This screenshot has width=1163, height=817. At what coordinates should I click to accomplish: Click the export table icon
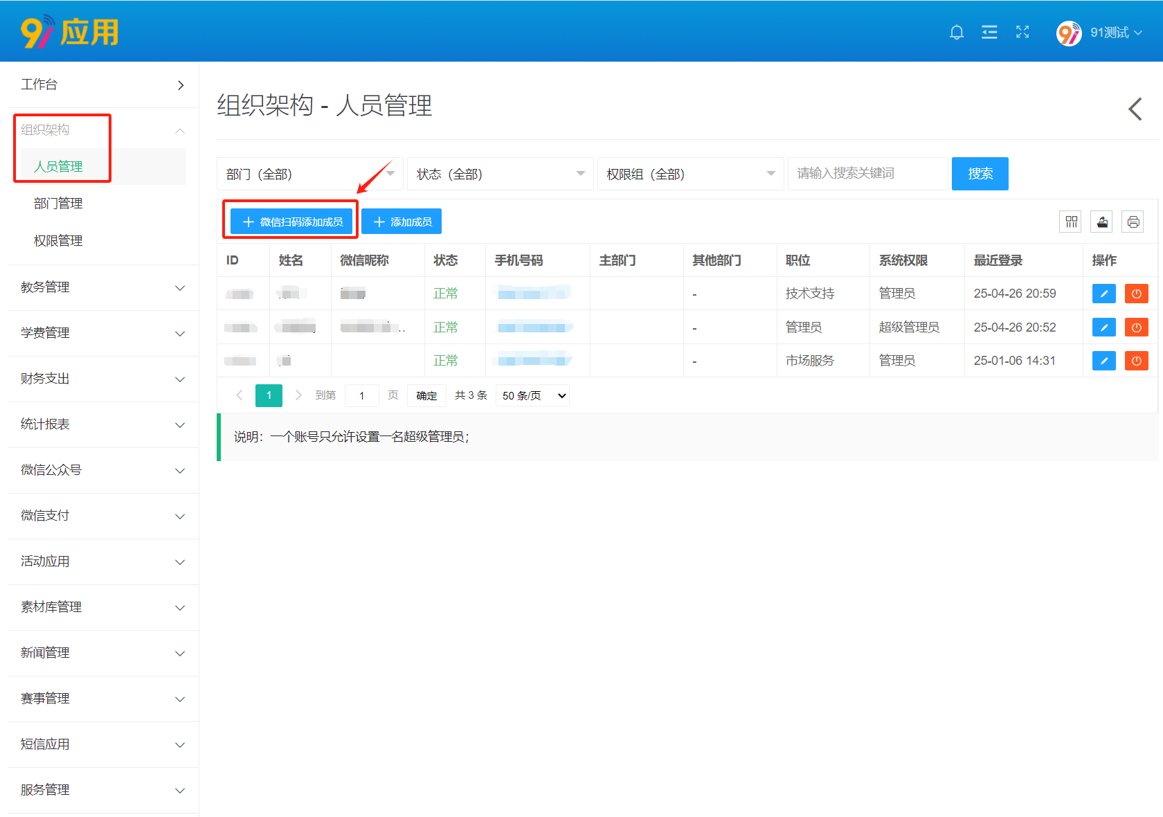(1102, 222)
